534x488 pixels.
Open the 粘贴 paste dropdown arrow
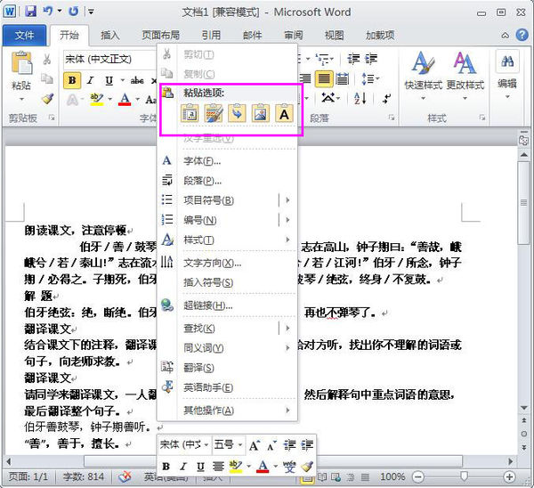click(21, 99)
